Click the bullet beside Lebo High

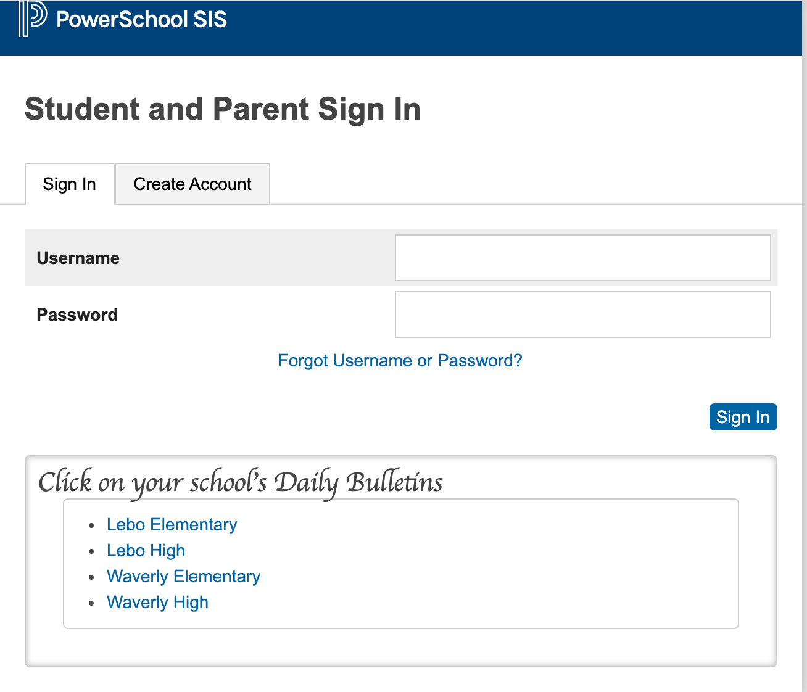(91, 551)
